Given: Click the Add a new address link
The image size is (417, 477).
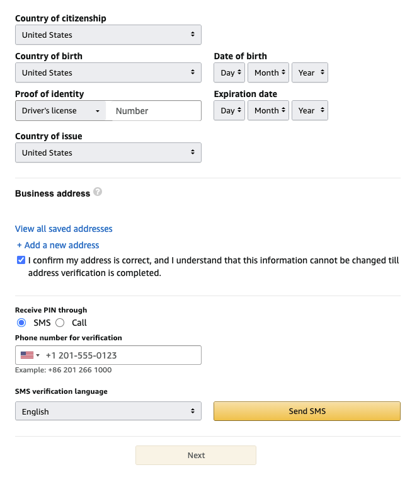Looking at the screenshot, I should 58,245.
